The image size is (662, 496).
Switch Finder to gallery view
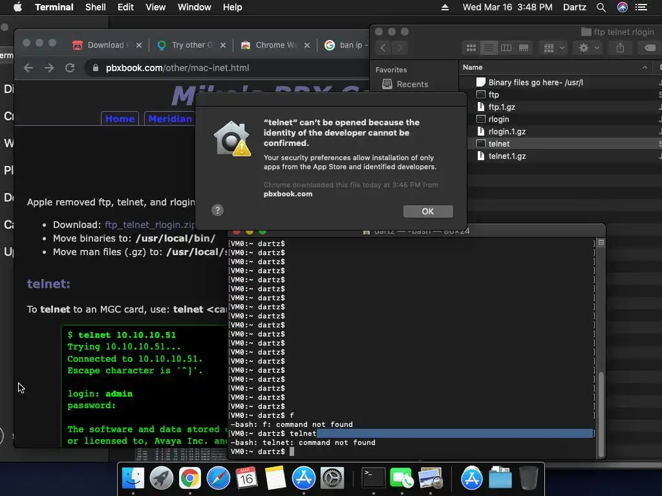point(524,48)
